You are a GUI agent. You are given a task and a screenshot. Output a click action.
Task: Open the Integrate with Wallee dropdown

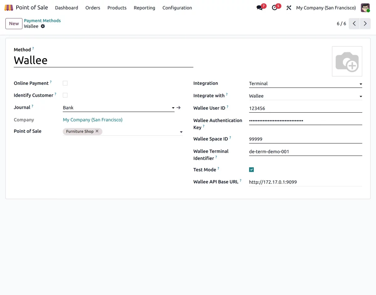pos(305,96)
